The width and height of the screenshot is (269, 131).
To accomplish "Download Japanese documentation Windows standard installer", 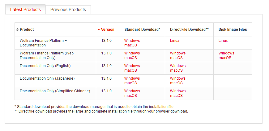I will (132, 78).
